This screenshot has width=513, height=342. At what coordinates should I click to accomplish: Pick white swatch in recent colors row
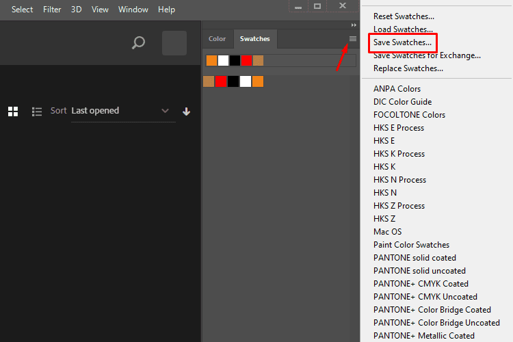point(223,61)
